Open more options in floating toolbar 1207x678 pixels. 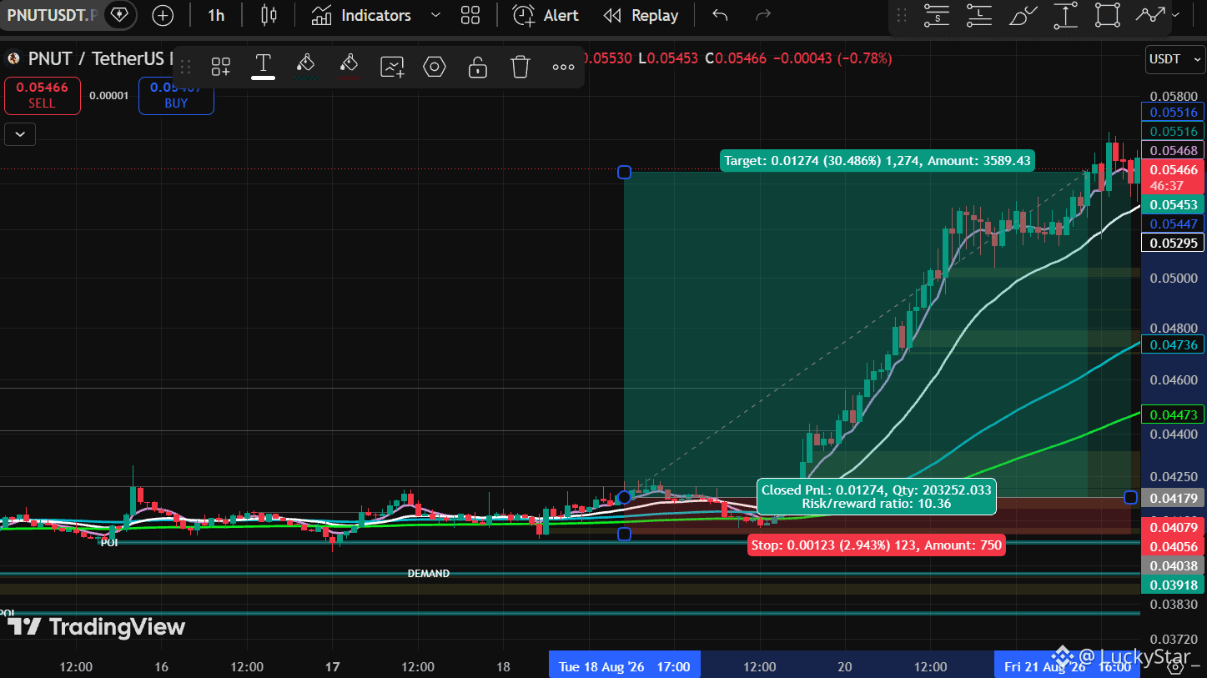(563, 67)
